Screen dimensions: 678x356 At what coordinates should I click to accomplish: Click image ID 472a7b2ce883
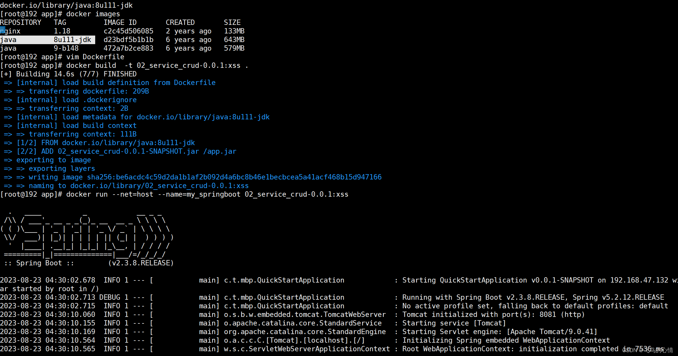pos(128,48)
